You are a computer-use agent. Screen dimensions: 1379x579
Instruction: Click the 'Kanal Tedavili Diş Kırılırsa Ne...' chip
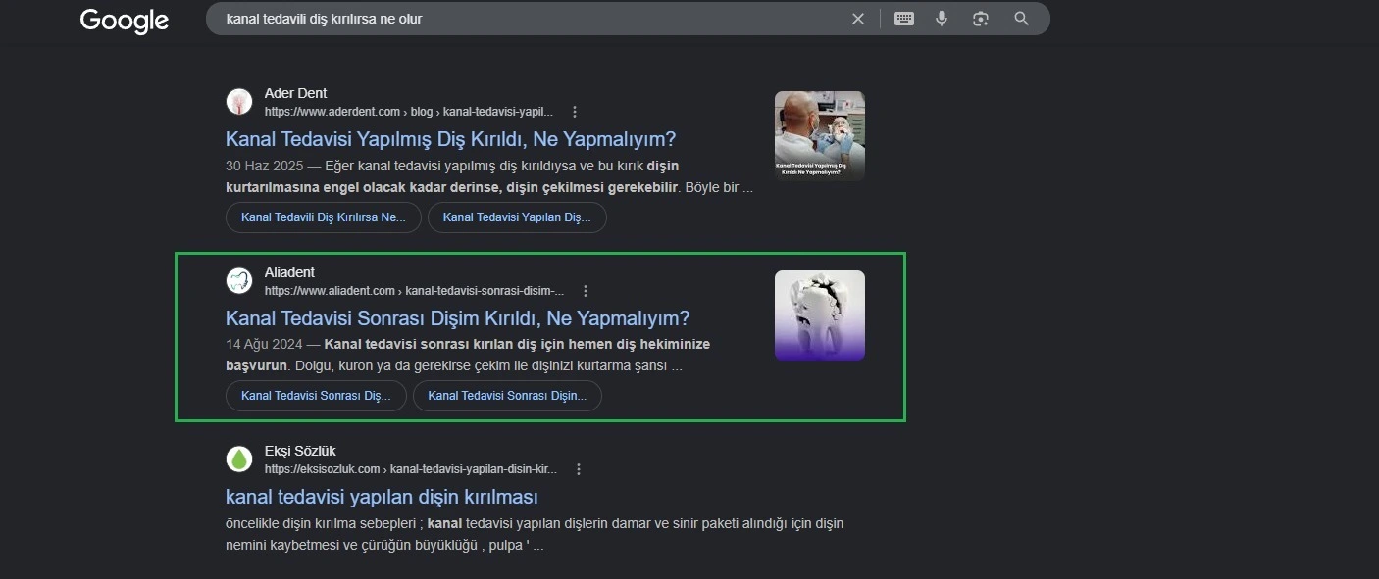tap(324, 217)
